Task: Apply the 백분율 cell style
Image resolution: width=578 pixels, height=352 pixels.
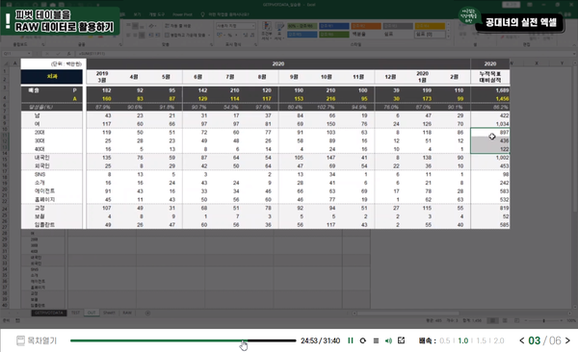Action: [365, 34]
